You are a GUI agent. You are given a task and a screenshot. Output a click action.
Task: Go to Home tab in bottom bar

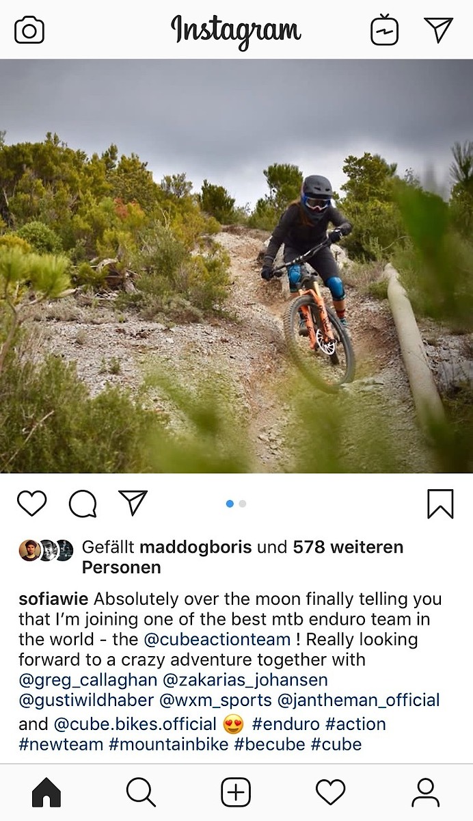click(x=46, y=792)
